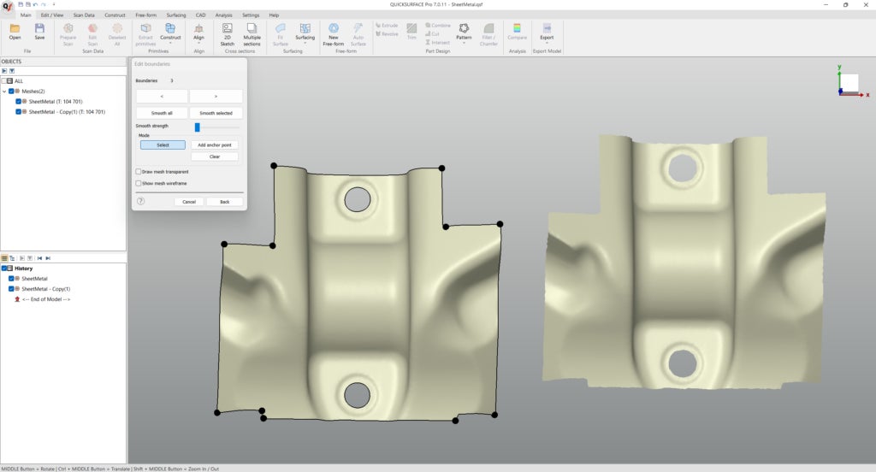Jump to the history end with forward icon

click(x=48, y=258)
